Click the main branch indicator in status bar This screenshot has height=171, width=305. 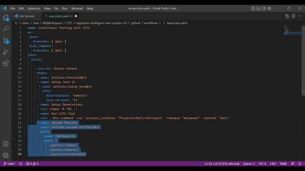(x=10, y=164)
